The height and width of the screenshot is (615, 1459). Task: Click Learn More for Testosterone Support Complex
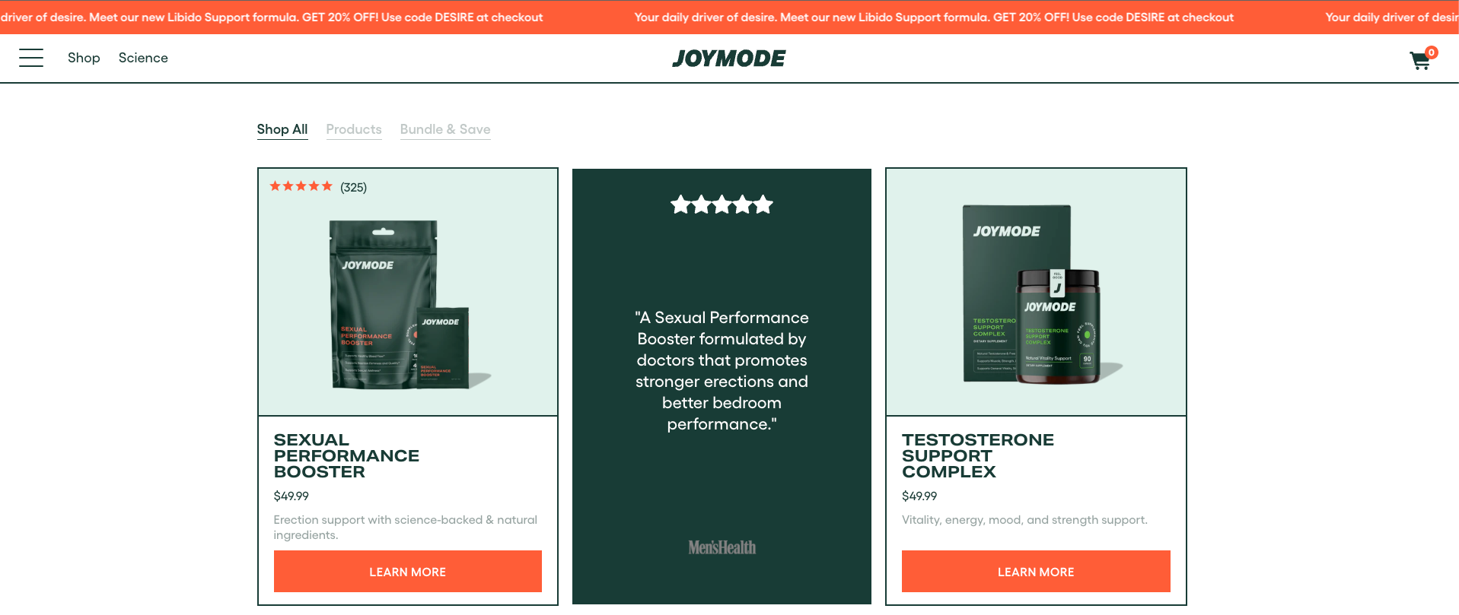(1036, 572)
